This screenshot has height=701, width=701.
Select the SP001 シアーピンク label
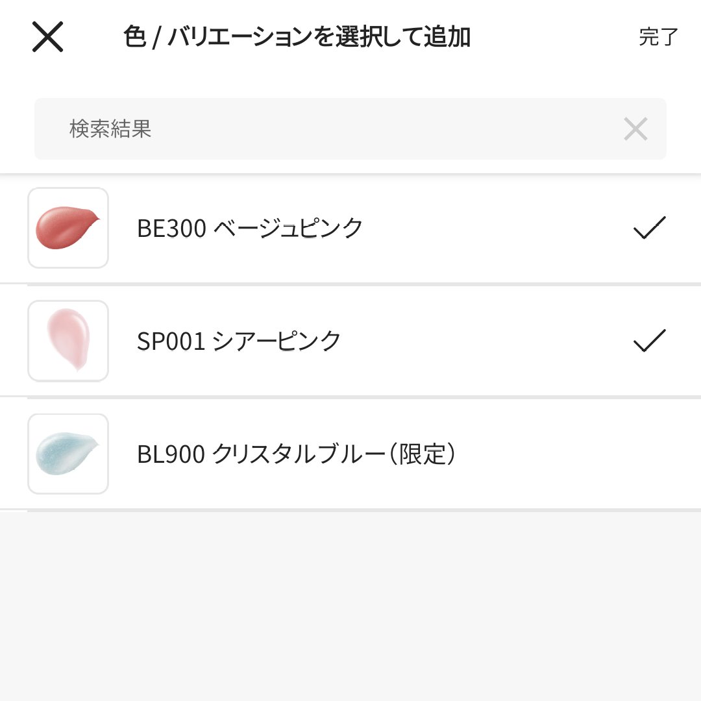(x=239, y=341)
